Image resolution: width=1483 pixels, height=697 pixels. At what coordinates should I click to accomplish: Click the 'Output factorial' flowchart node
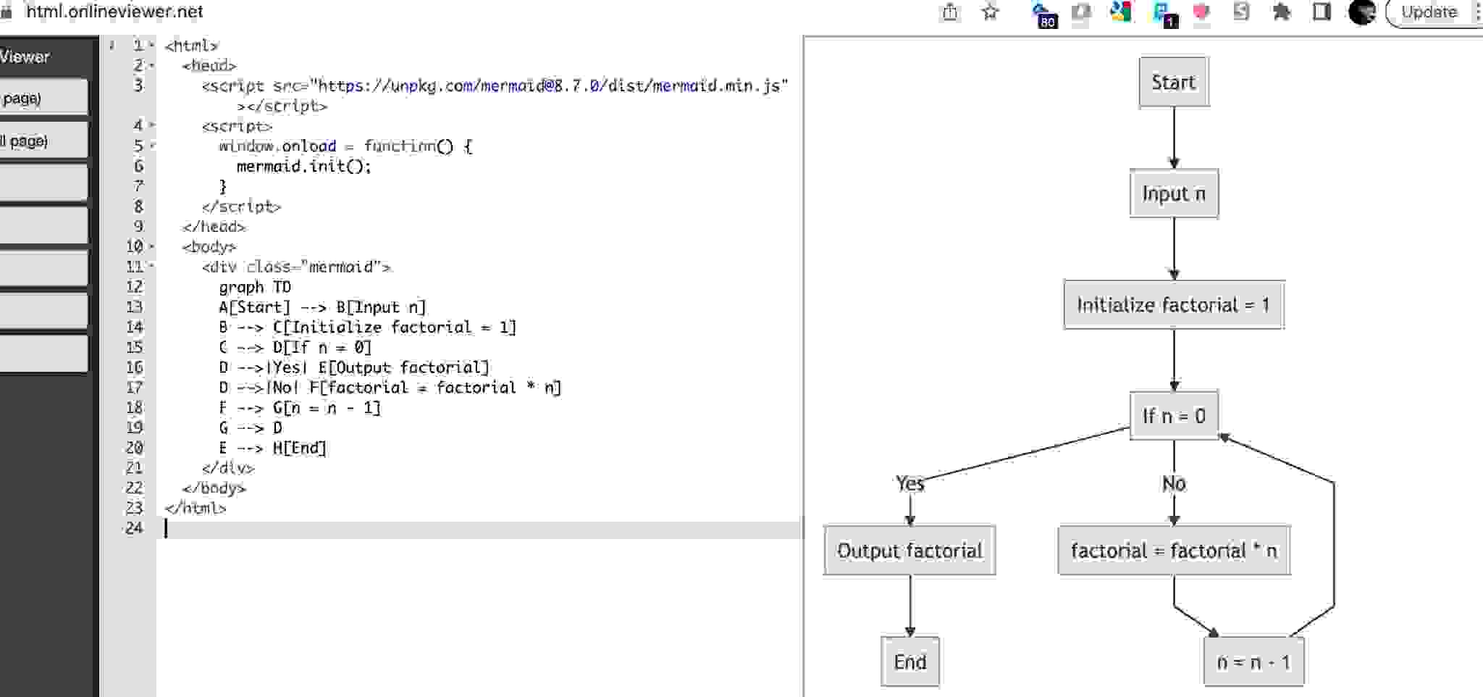pos(909,551)
